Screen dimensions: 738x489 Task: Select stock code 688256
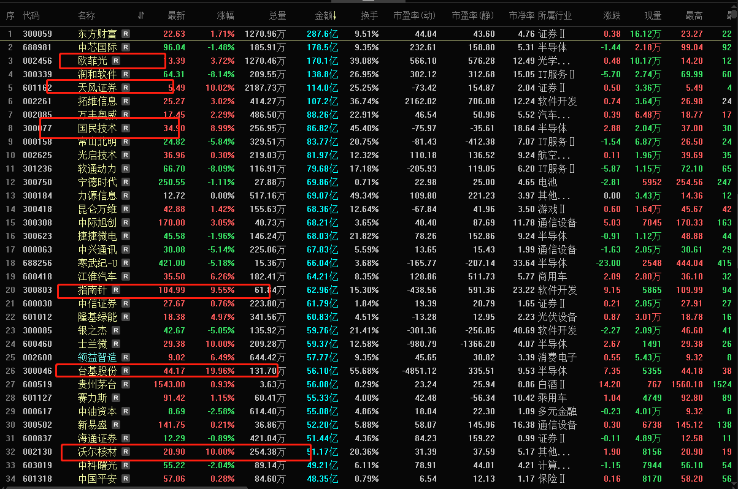point(37,263)
